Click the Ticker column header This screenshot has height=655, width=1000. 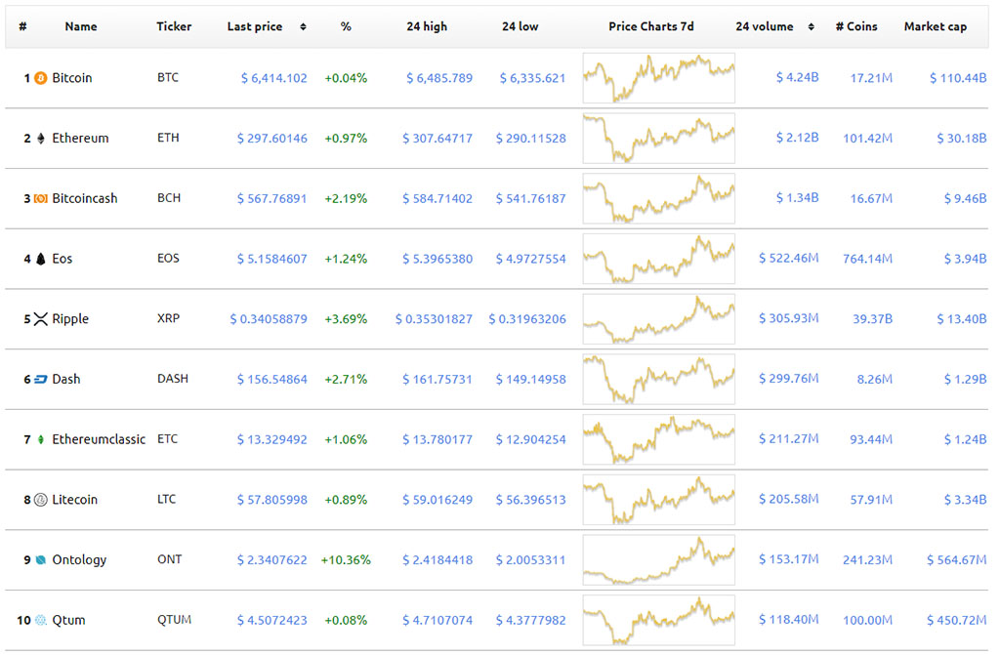[x=174, y=26]
